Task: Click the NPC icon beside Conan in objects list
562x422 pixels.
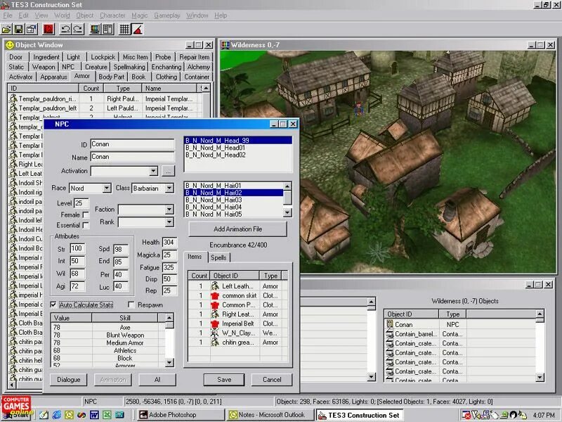Action: (x=390, y=324)
